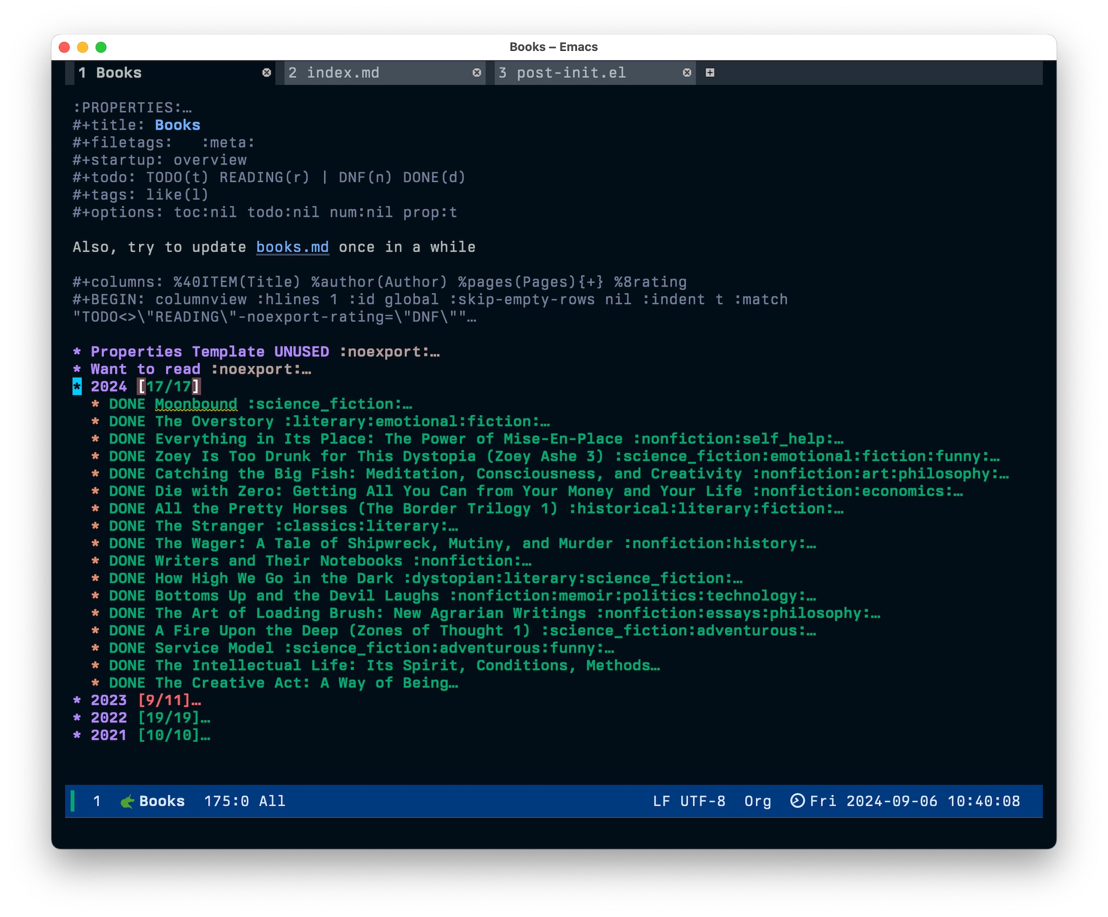Viewport: 1108px width, 917px height.
Task: Close the post-init.el tab
Action: [687, 72]
